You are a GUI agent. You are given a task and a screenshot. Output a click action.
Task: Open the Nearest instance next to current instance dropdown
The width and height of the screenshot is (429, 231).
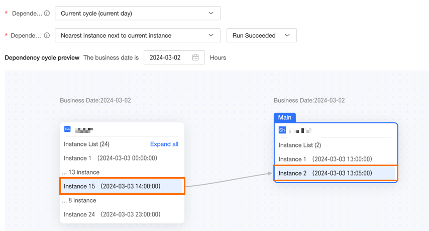click(137, 35)
